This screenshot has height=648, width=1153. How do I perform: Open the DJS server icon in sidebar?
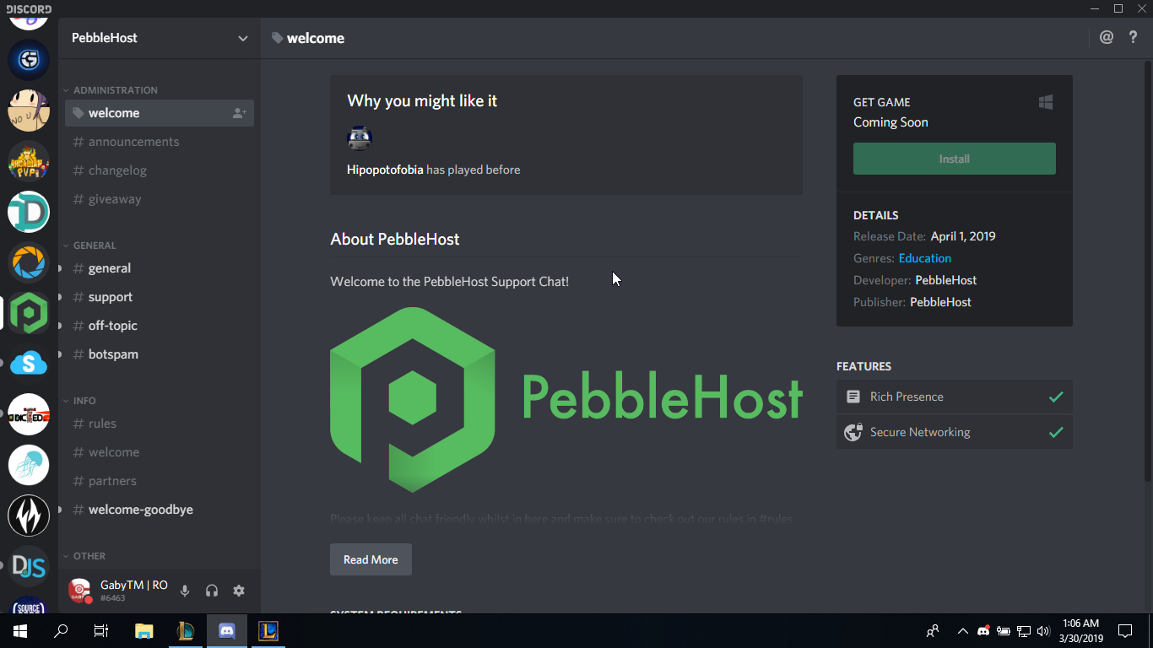pyautogui.click(x=29, y=566)
